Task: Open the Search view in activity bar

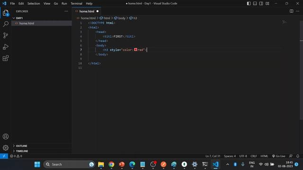Action: coord(6,24)
